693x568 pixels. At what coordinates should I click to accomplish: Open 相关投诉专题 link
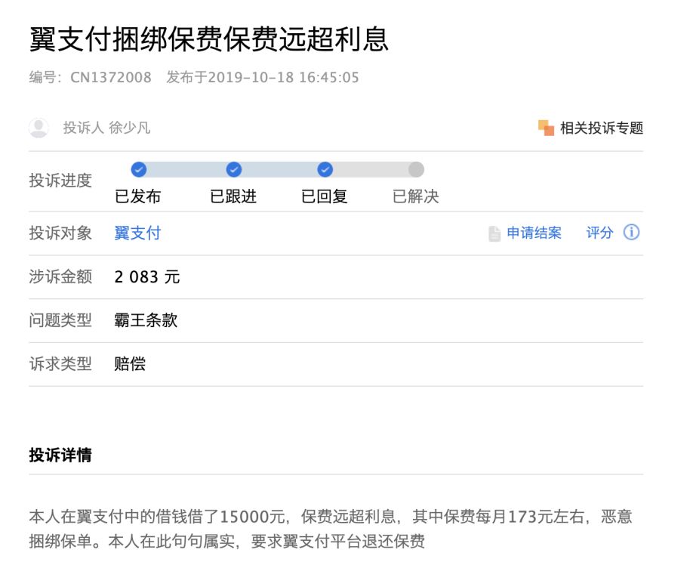601,128
